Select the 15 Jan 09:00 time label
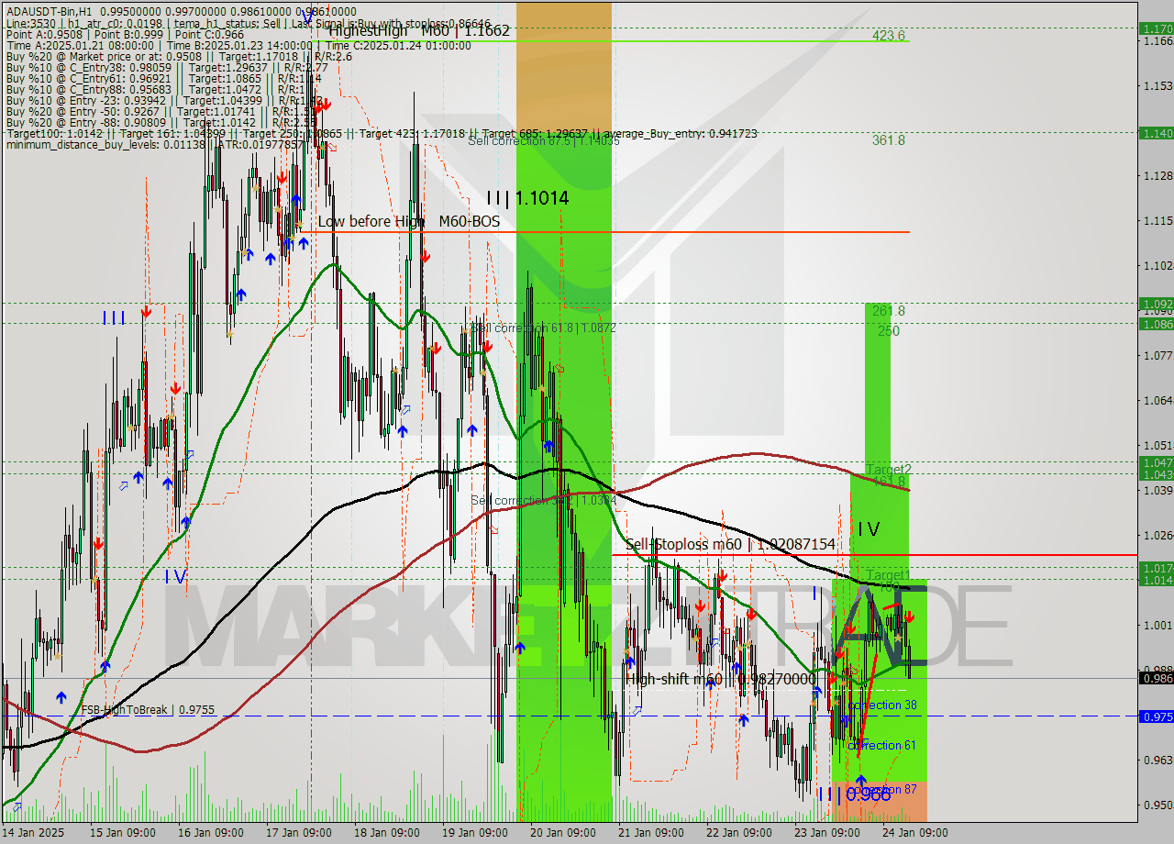1174x844 pixels. [121, 833]
